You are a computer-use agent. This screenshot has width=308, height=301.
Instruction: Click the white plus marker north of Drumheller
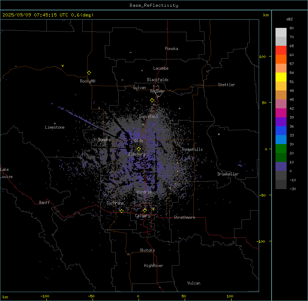coord(219,134)
